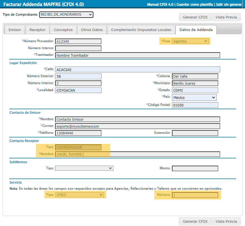Select the Otros Datos tab
Image resolution: width=245 pixels, height=226 pixels.
point(92,30)
